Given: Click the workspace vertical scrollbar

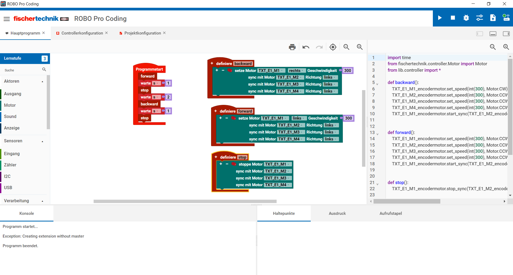Looking at the screenshot, I should [x=364, y=128].
